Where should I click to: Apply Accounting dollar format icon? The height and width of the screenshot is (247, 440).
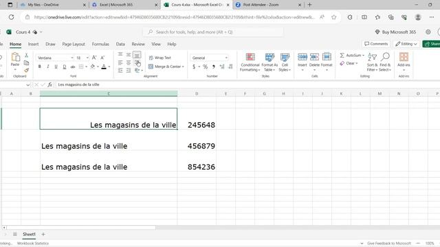194,67
